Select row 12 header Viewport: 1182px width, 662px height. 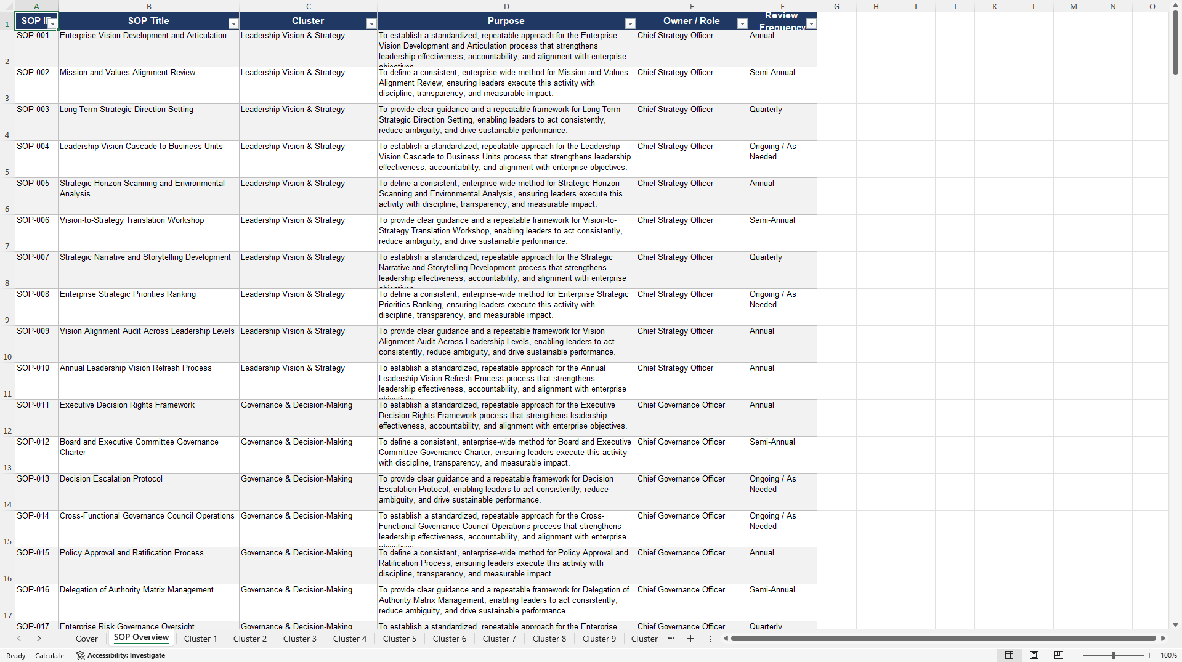(7, 418)
